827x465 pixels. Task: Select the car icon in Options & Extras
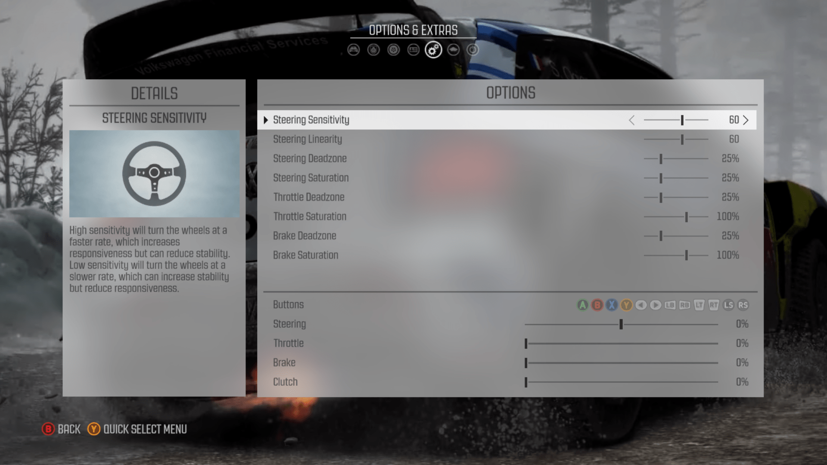pos(353,50)
